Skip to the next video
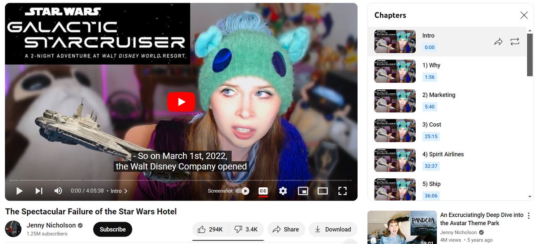The height and width of the screenshot is (244, 537). point(39,191)
